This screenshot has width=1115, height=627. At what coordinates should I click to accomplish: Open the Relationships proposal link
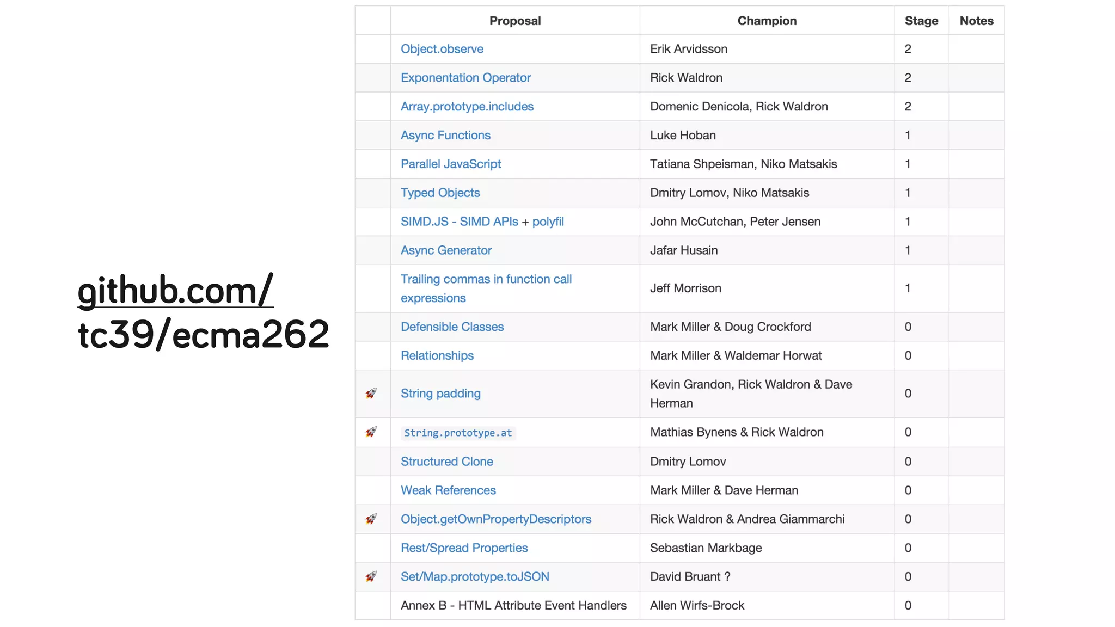pyautogui.click(x=437, y=356)
